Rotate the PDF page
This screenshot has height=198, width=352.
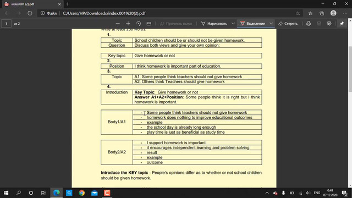139,23
